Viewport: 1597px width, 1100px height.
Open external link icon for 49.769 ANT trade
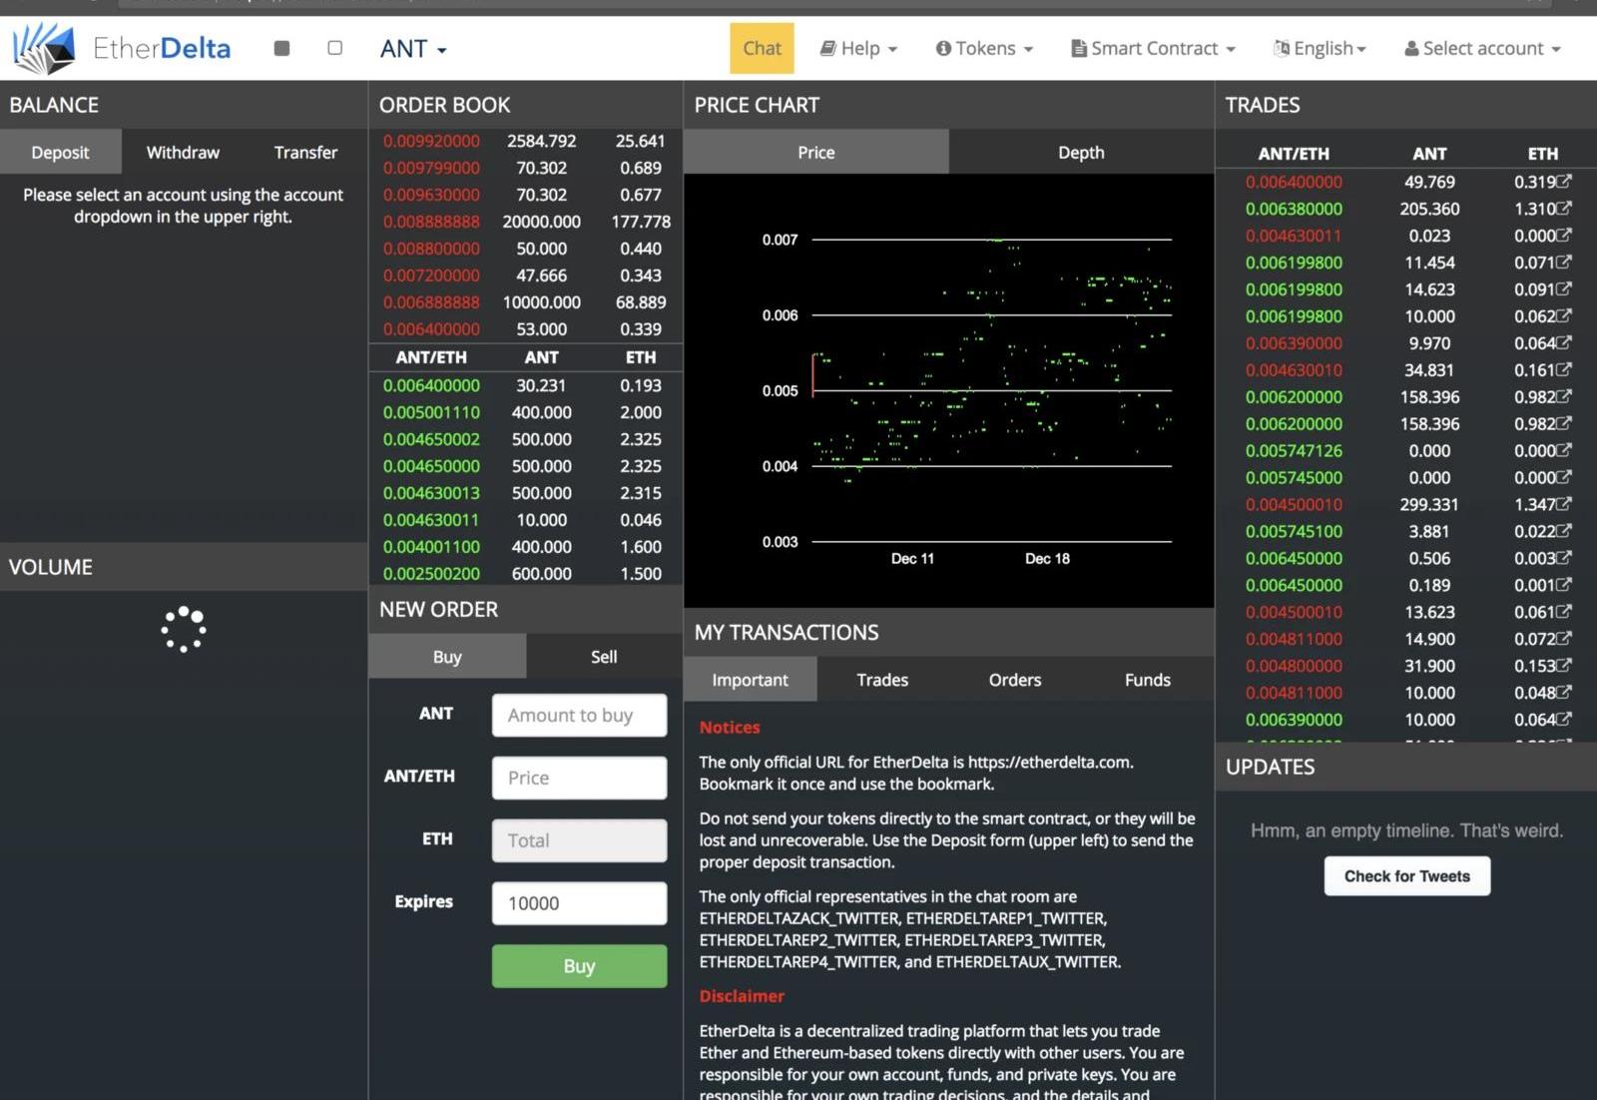click(1564, 181)
